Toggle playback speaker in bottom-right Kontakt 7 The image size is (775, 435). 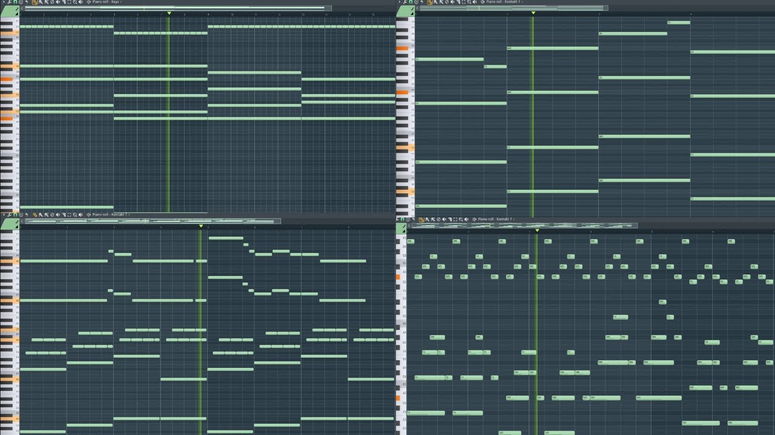(466, 219)
